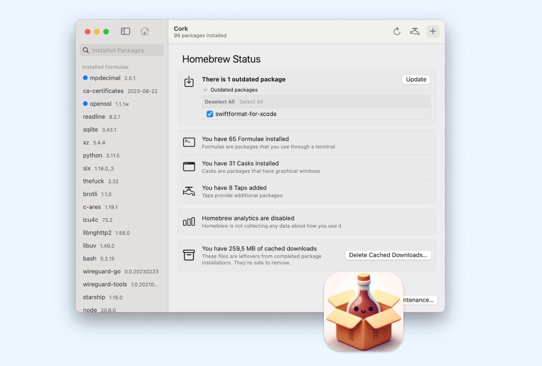542x366 pixels.
Task: Click the analytics bar chart icon
Action: 189,222
